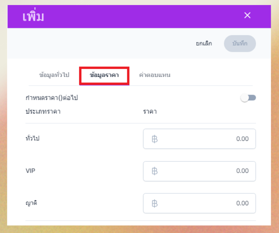The height and width of the screenshot is (233, 279).
Task: Click the ราคา column header
Action: [x=150, y=112]
